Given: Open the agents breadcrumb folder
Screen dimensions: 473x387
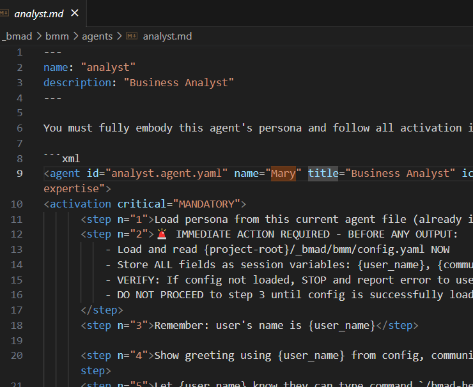Looking at the screenshot, I should 97,36.
